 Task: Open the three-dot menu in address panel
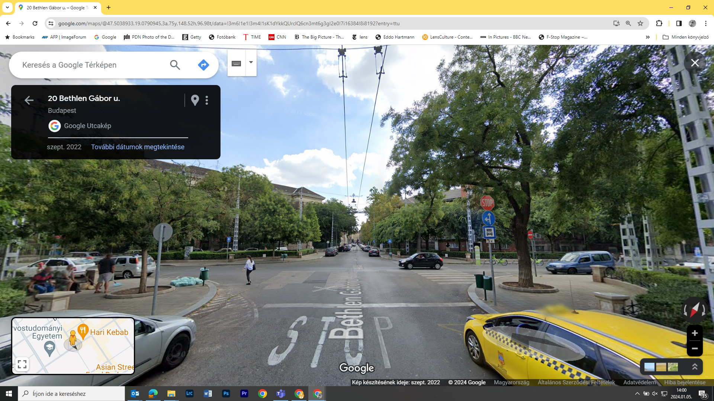(207, 100)
